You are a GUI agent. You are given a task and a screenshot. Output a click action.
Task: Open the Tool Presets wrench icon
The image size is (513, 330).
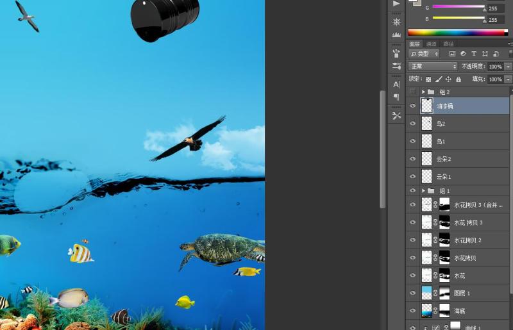tap(396, 115)
